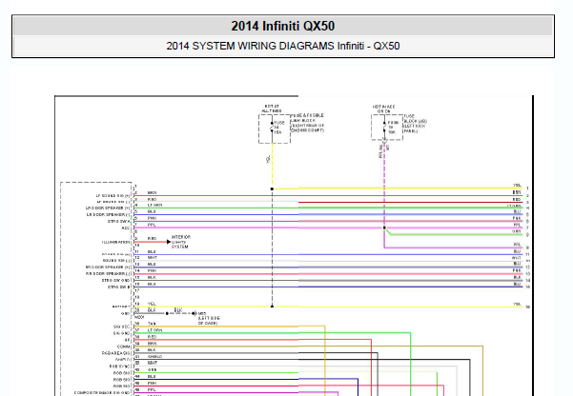Screen dimensions: 573x396
Task: Click the "SIG GND" pin label below SIG VCC
Action: coord(121,333)
